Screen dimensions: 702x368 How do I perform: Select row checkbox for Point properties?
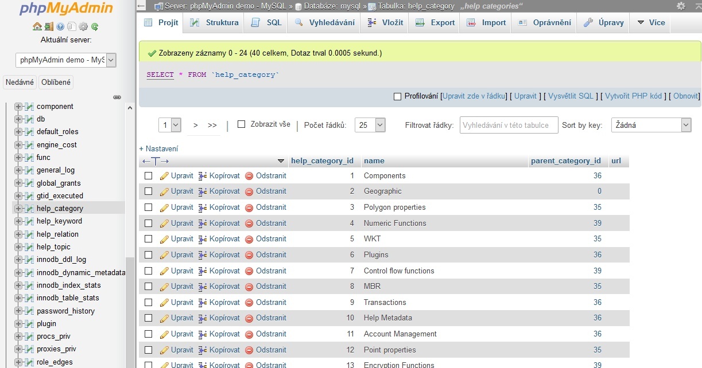click(149, 350)
